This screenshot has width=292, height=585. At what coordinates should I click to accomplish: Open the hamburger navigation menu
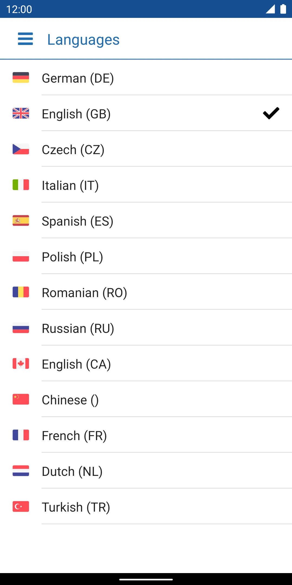pos(25,39)
